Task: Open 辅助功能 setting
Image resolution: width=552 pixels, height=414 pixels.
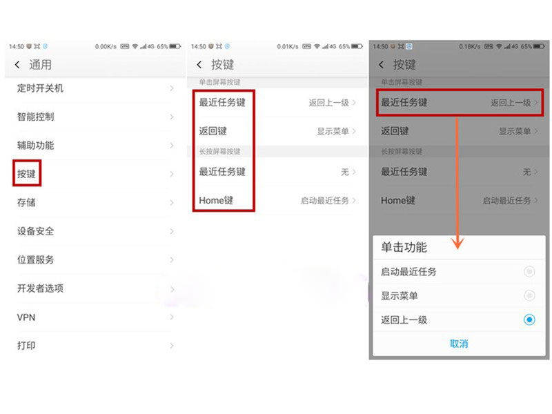Action: [95, 146]
